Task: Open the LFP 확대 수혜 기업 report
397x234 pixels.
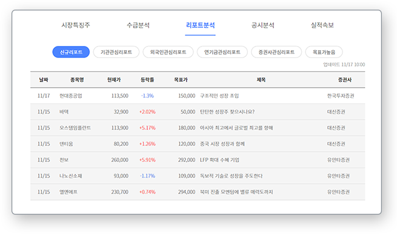Action: point(219,160)
